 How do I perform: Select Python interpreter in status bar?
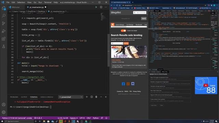coord(17,118)
